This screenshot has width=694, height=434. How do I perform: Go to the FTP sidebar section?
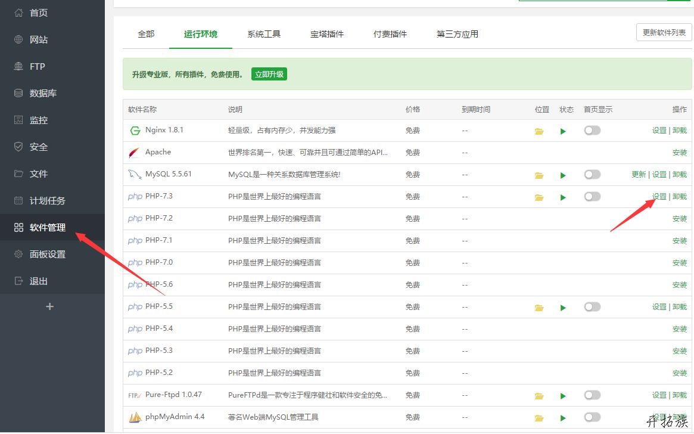click(x=52, y=66)
